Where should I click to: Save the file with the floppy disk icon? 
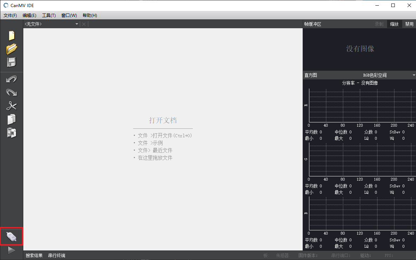pyautogui.click(x=11, y=62)
